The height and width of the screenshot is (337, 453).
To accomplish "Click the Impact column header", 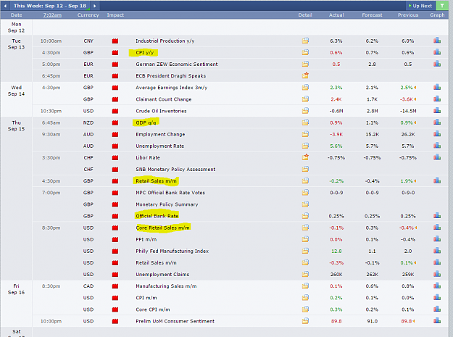I will [x=115, y=15].
